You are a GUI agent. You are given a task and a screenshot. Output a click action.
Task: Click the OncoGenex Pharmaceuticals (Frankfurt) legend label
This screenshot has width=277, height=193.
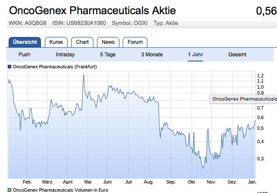click(x=55, y=67)
